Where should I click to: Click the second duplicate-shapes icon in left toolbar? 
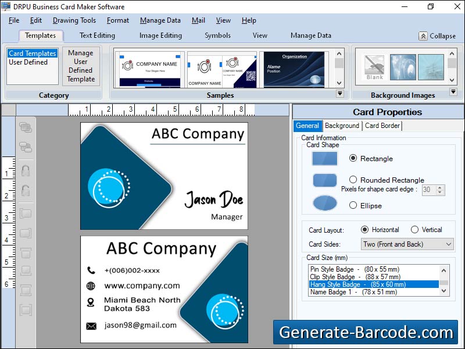click(x=24, y=147)
